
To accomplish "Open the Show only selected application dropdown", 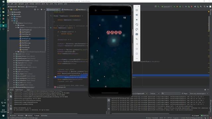I will pos(199,94).
